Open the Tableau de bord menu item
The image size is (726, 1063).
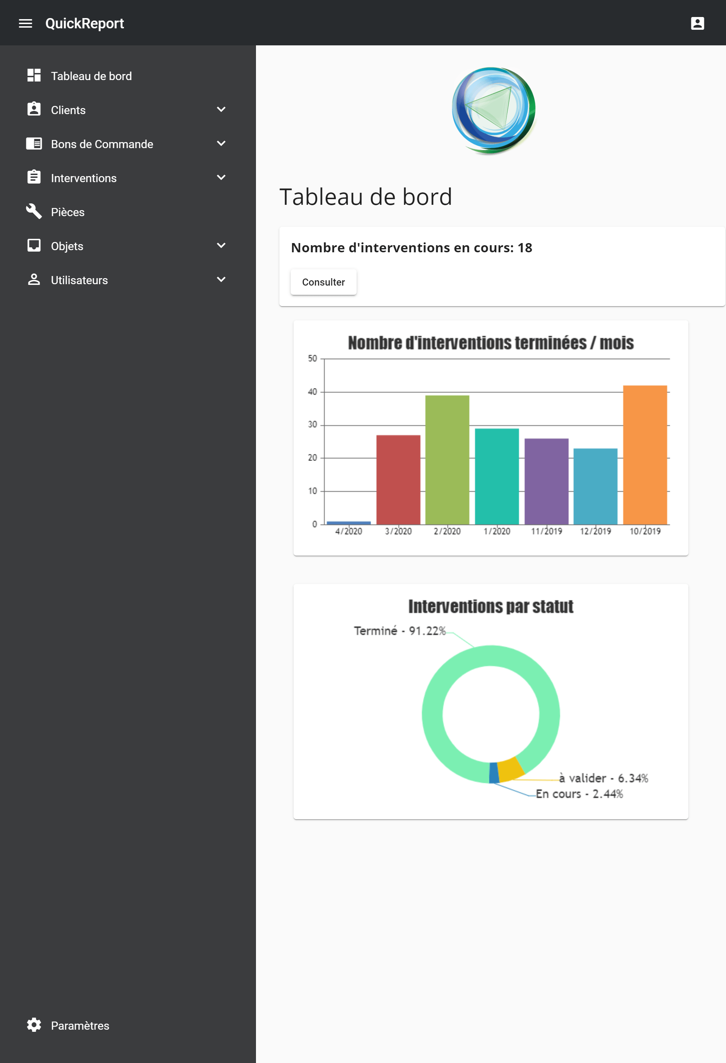(x=91, y=76)
